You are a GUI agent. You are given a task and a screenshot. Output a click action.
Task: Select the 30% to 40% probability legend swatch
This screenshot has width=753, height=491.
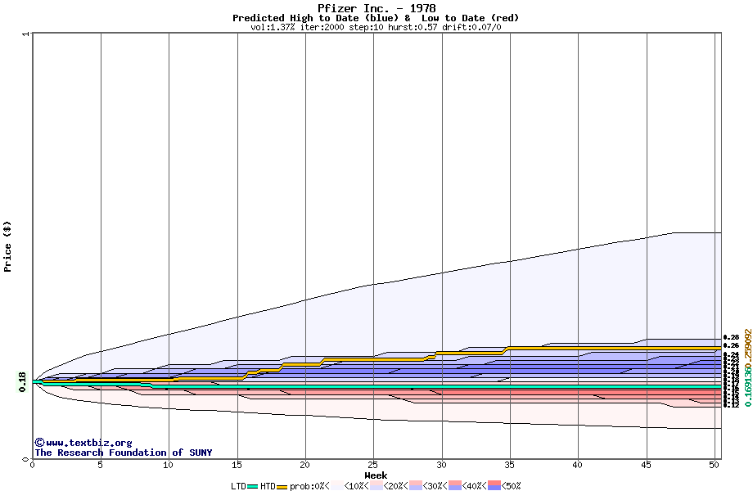[x=455, y=485]
